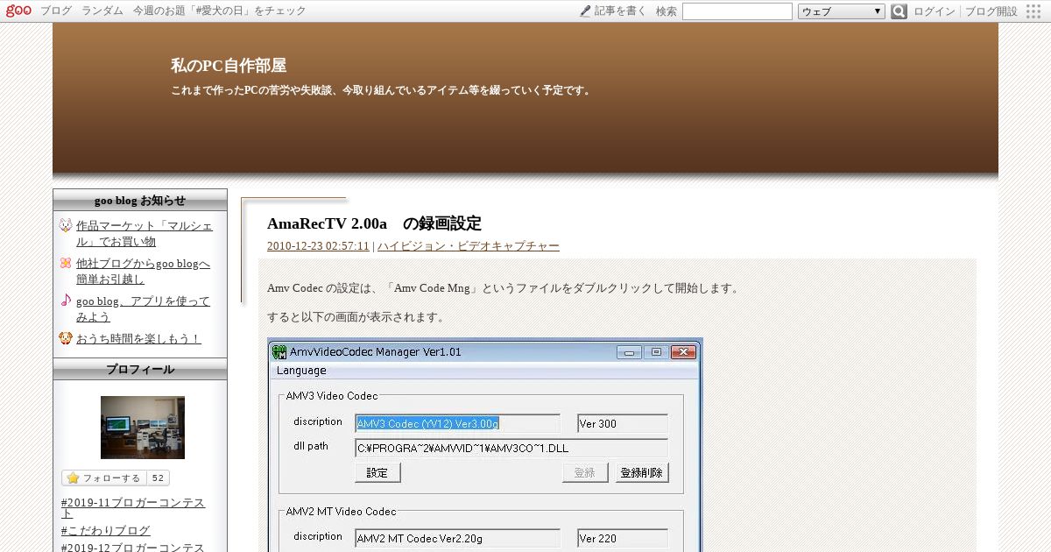
Task: Open goo blog、アプリを使ってみよう link
Action: (x=144, y=308)
